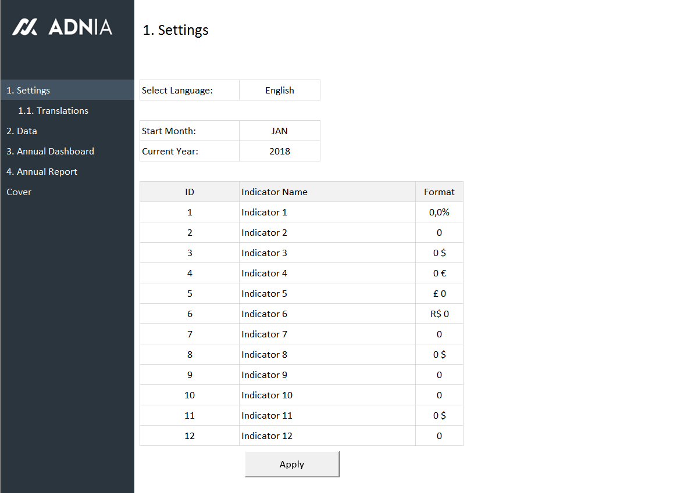Open the Select Language dropdown showing English
The width and height of the screenshot is (681, 493).
(x=279, y=90)
